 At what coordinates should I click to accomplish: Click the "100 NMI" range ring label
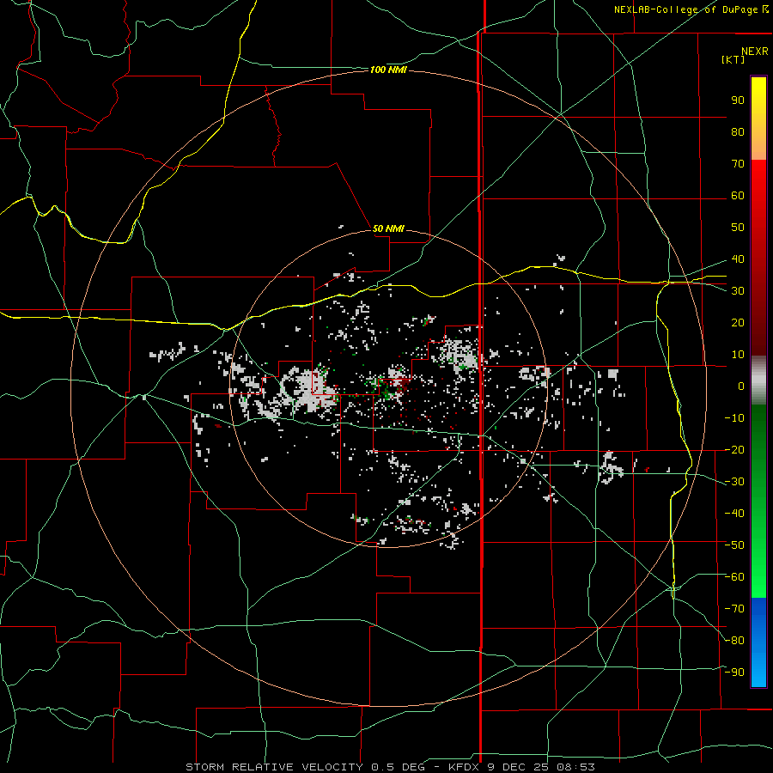[x=388, y=70]
